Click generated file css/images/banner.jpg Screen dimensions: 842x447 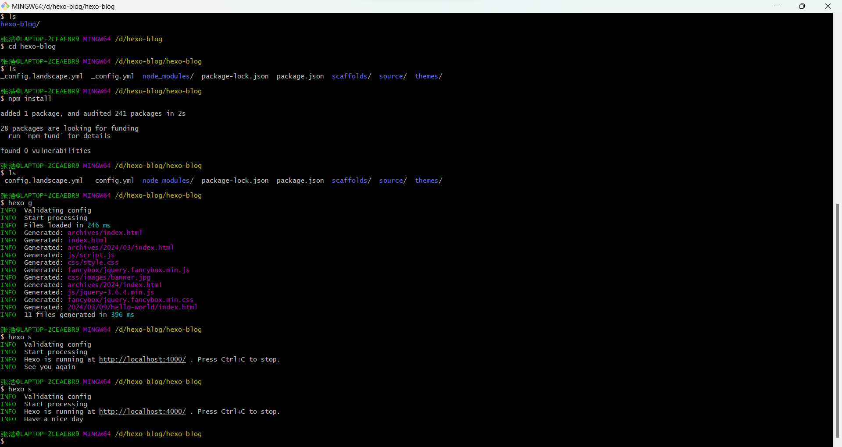109,277
